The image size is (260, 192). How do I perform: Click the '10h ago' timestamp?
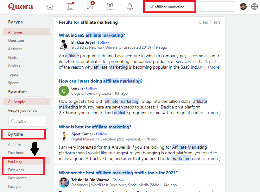click(121, 93)
